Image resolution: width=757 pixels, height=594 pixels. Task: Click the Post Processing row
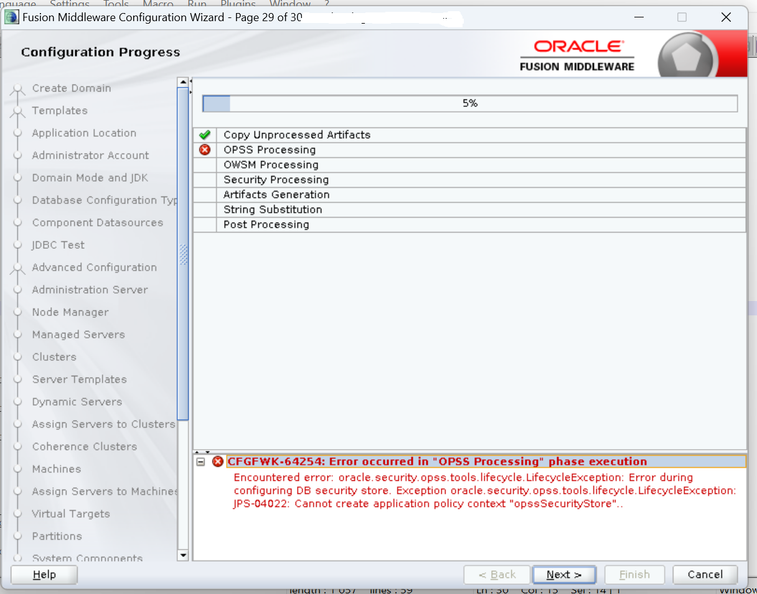(x=469, y=225)
